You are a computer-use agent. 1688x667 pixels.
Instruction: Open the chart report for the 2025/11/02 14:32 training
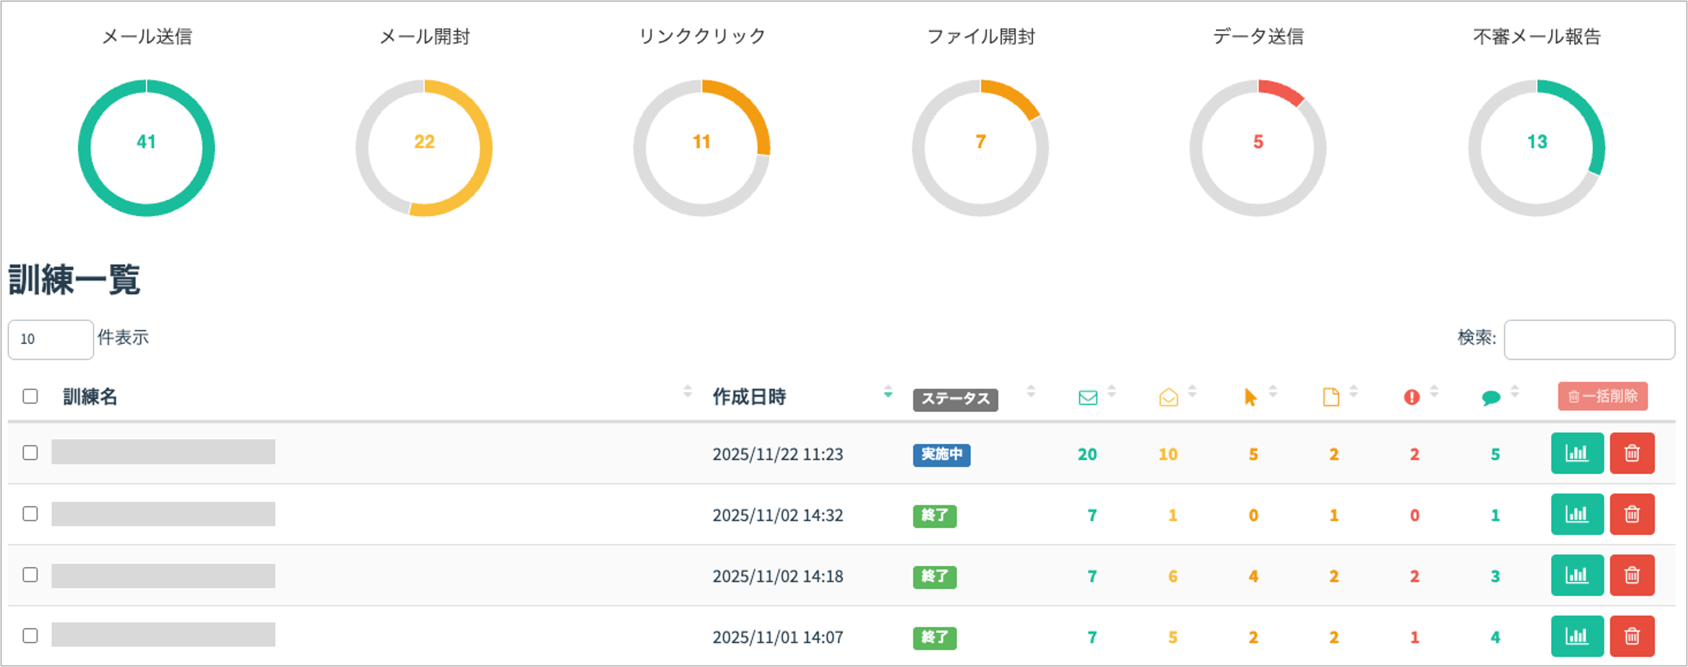click(x=1576, y=514)
